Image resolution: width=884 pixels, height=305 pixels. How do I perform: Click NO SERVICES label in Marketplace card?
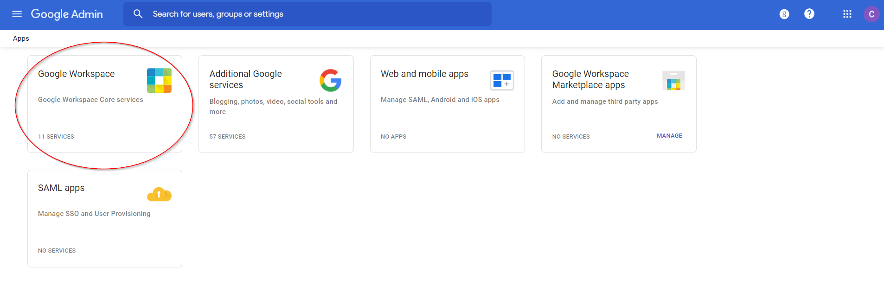click(571, 137)
